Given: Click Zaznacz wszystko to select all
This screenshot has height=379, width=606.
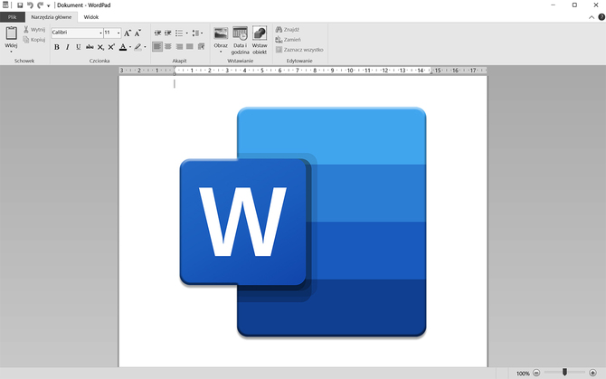Looking at the screenshot, I should [x=299, y=50].
